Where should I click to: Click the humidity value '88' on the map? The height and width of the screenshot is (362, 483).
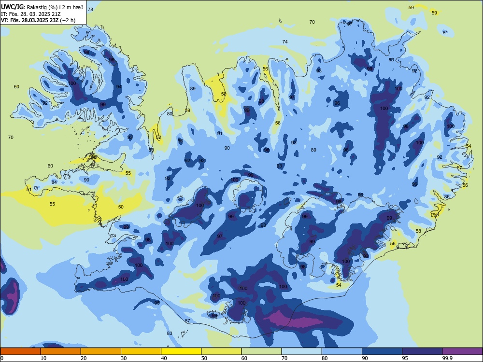[151, 150]
